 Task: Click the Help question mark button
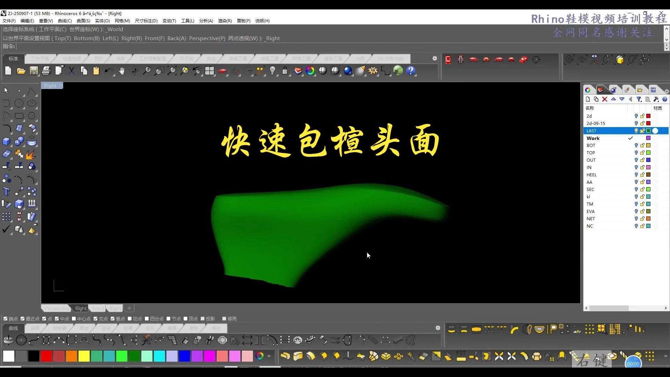[411, 71]
